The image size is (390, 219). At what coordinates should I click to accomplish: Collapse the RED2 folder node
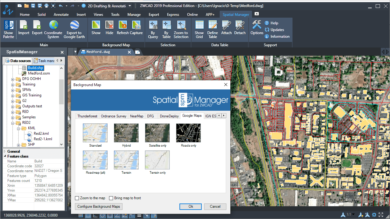click(x=13, y=123)
